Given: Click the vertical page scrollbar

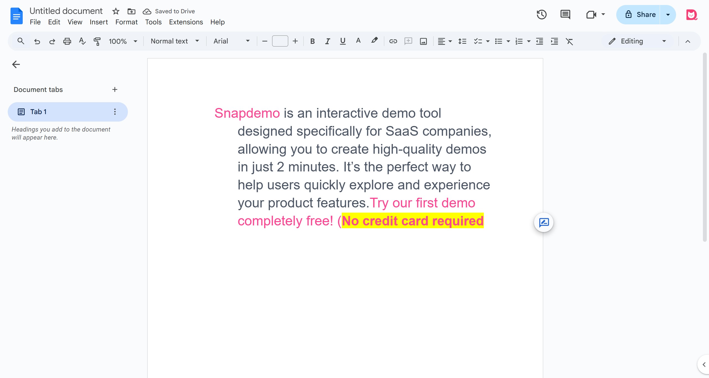Looking at the screenshot, I should pyautogui.click(x=705, y=147).
